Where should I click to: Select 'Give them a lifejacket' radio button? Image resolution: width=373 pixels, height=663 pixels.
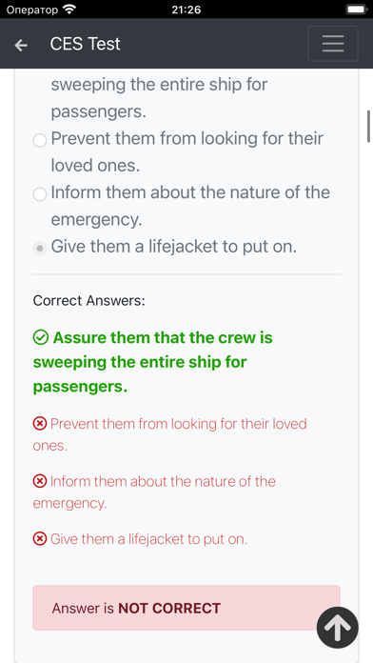tap(40, 249)
